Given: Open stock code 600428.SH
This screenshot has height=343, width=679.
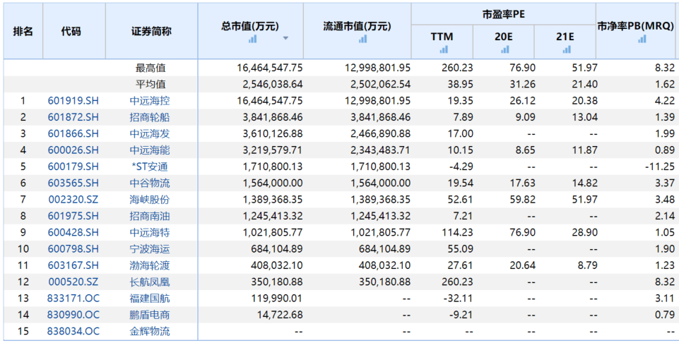Looking at the screenshot, I should 73,232.
